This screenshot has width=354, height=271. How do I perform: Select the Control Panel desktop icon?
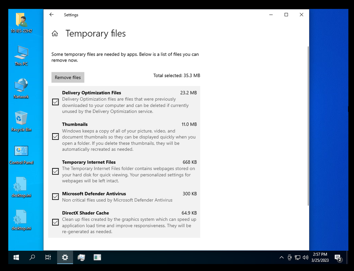(21, 154)
